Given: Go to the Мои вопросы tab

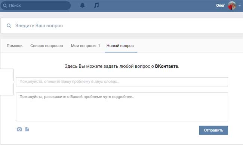Looking at the screenshot, I should [x=83, y=46].
